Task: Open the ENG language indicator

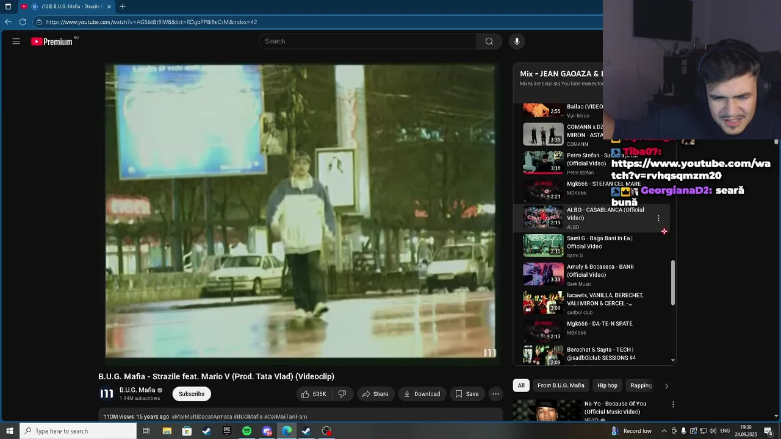Action: [x=725, y=431]
